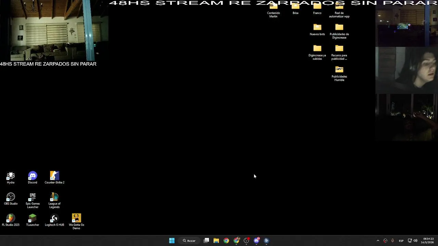Select the Recuros para publicidad folder

click(x=339, y=53)
